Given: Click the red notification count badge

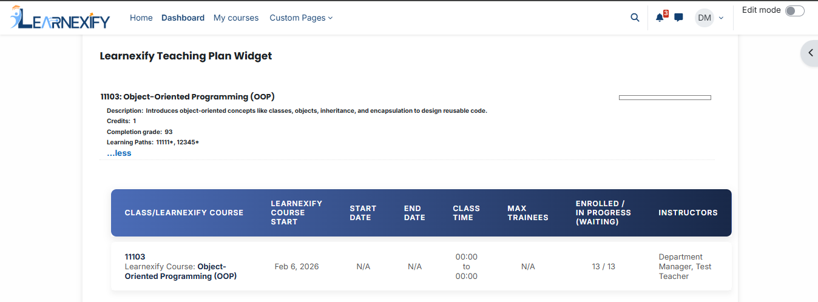Looking at the screenshot, I should tap(666, 13).
